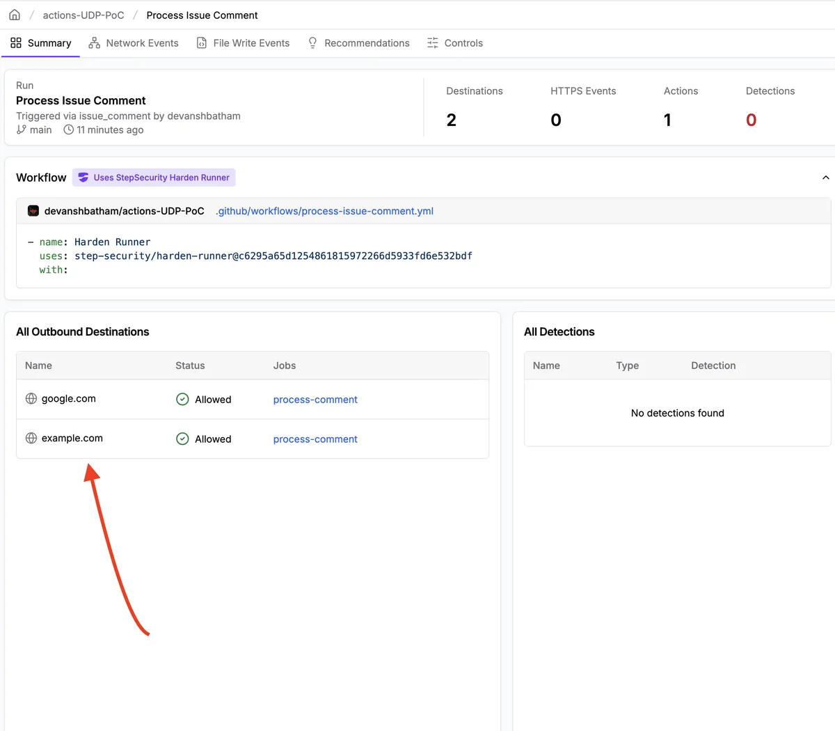Click the Status column header
The width and height of the screenshot is (835, 731).
(x=190, y=365)
